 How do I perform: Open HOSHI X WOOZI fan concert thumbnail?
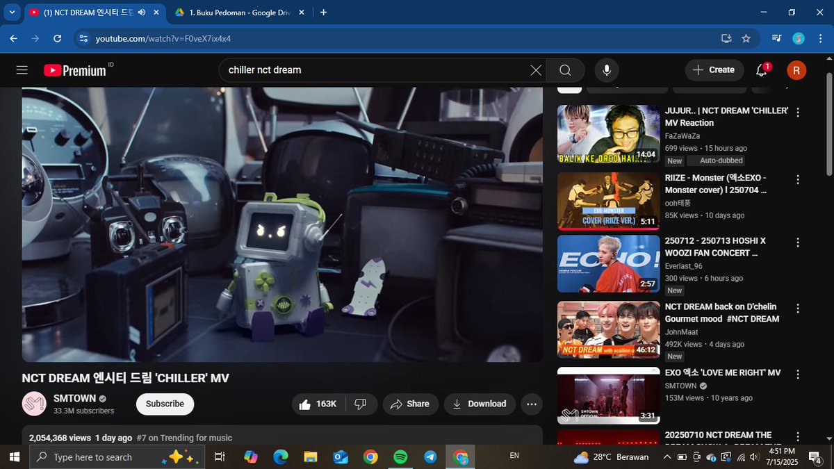click(x=609, y=264)
